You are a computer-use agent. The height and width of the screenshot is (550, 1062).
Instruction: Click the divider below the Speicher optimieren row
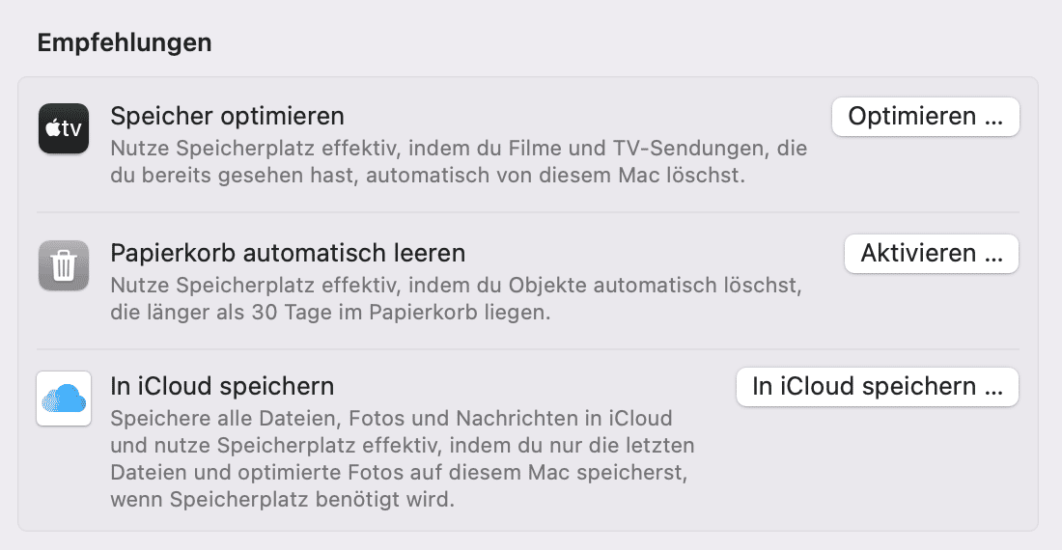(x=527, y=212)
